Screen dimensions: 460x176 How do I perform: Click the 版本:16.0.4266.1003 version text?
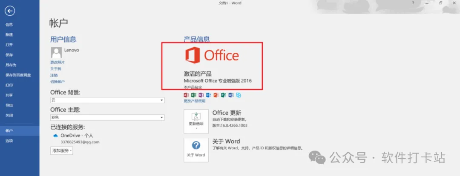point(230,125)
